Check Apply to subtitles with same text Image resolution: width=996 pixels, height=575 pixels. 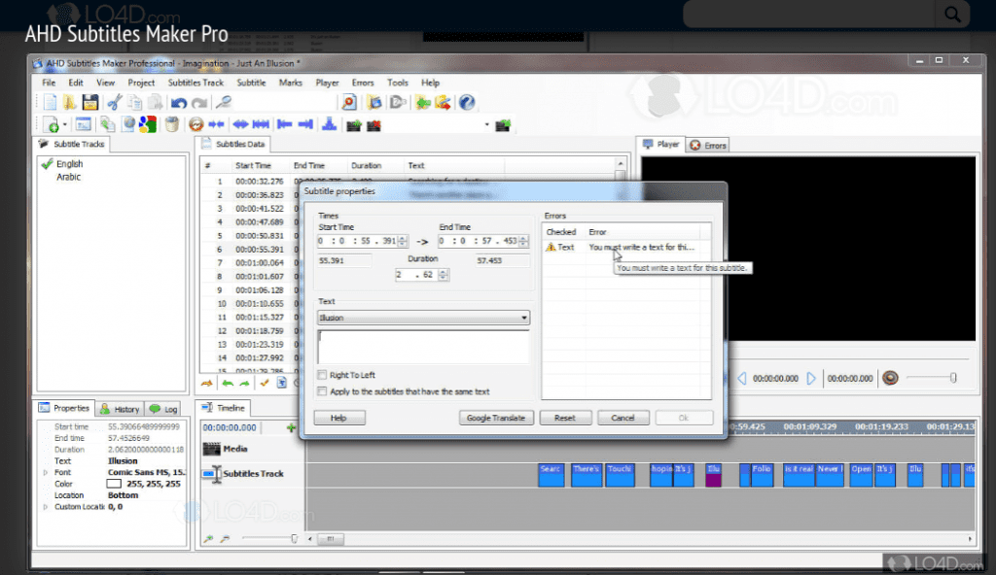click(x=322, y=391)
